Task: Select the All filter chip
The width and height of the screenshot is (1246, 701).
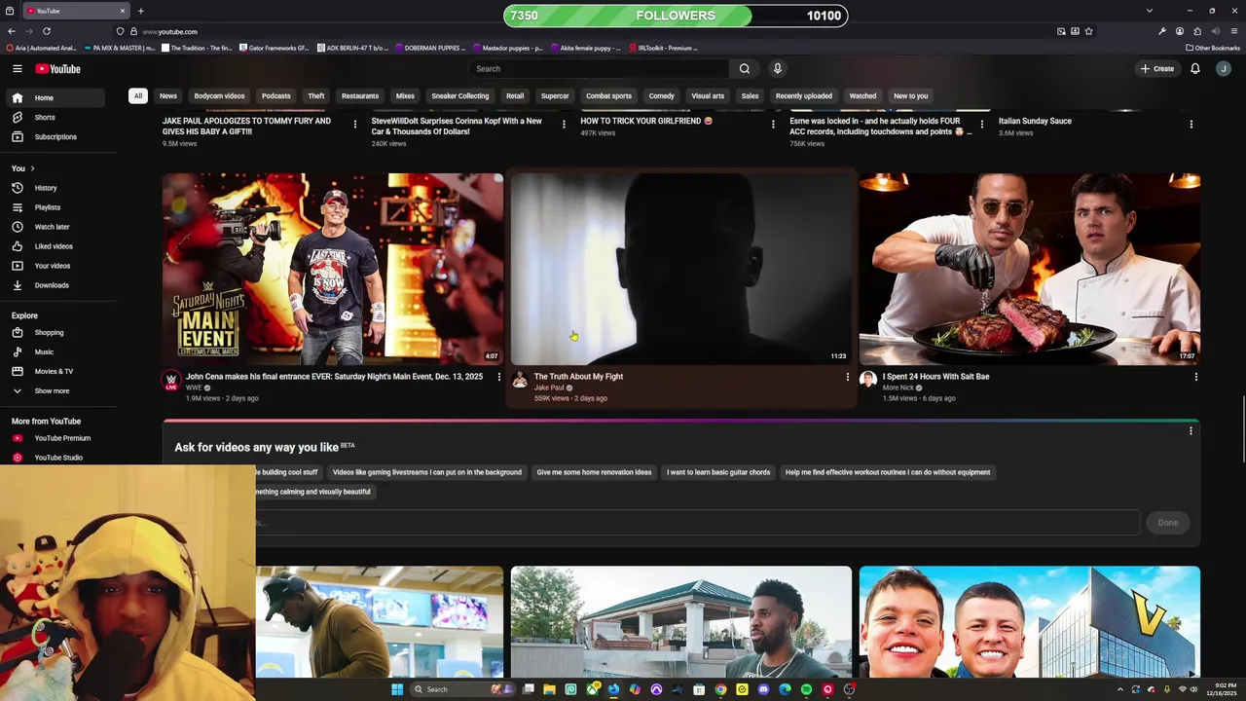Action: (x=138, y=95)
